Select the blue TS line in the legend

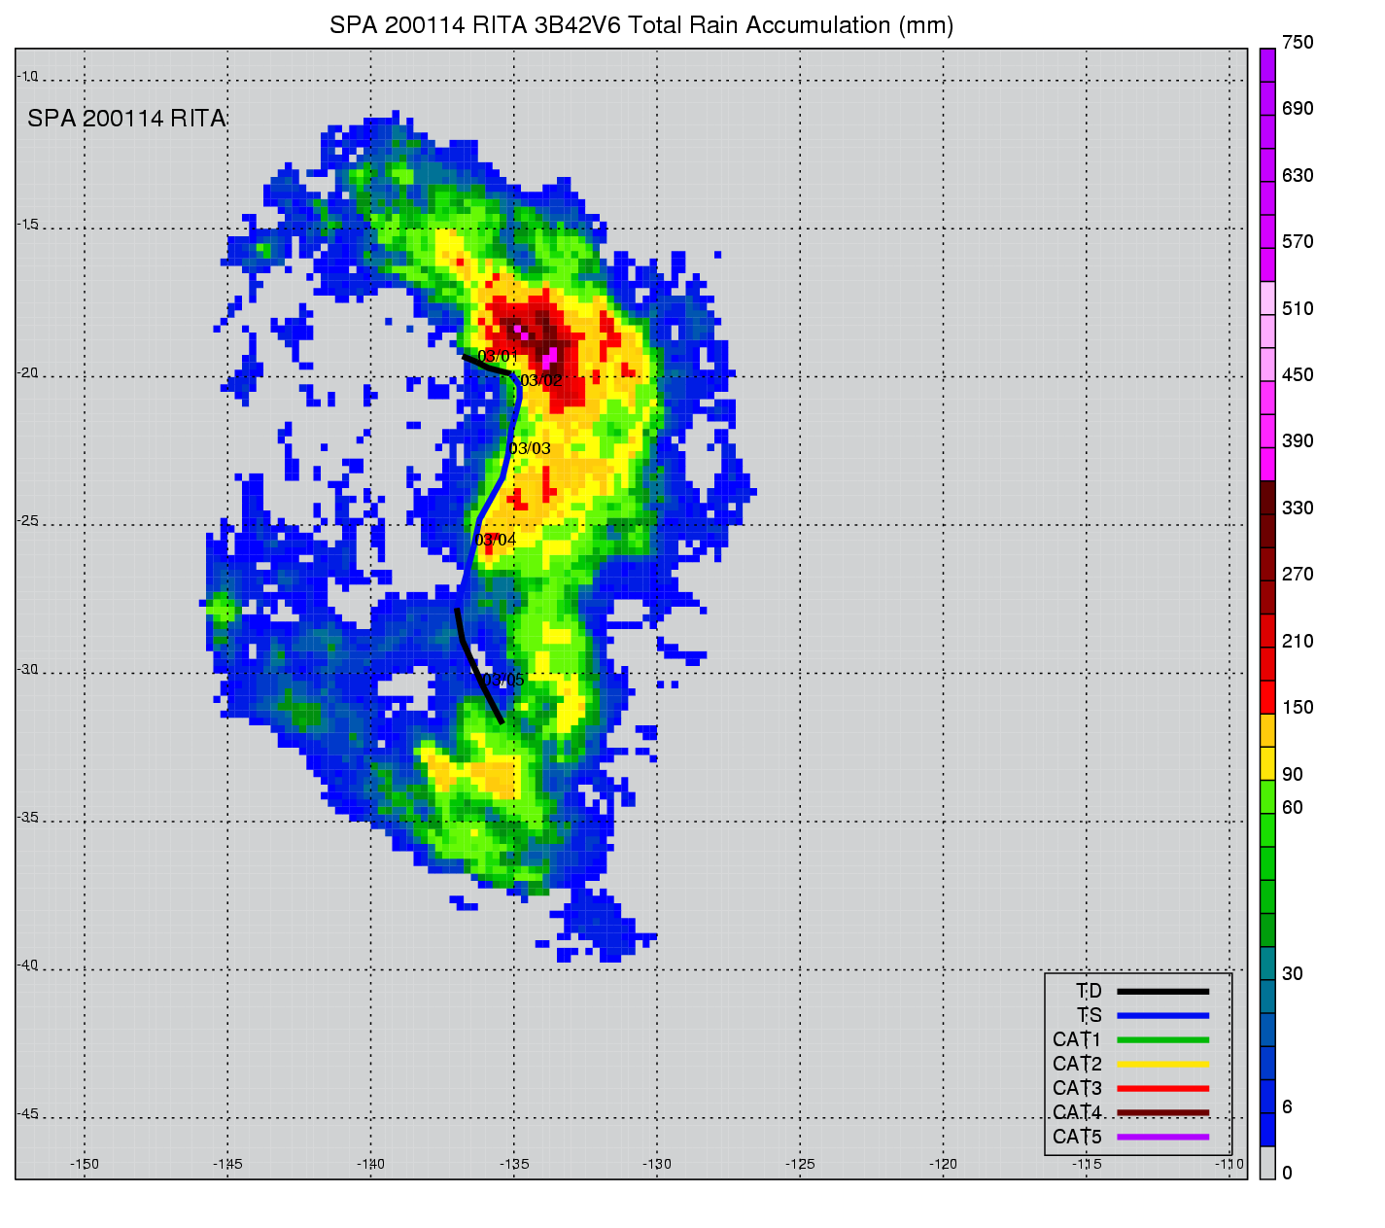(x=1162, y=1016)
